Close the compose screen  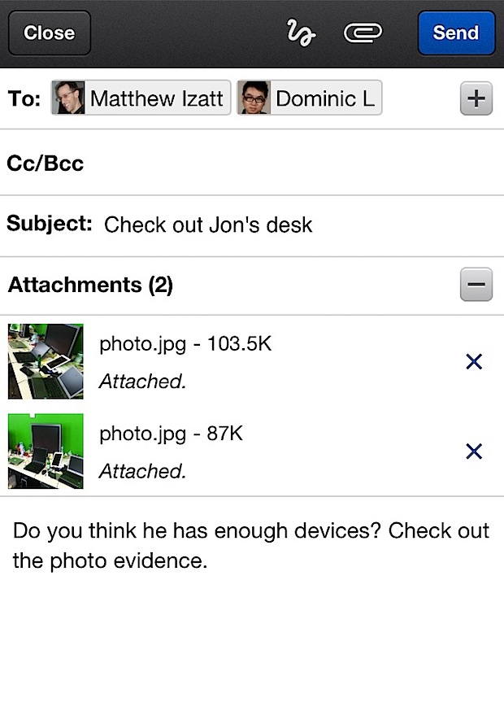(x=49, y=33)
